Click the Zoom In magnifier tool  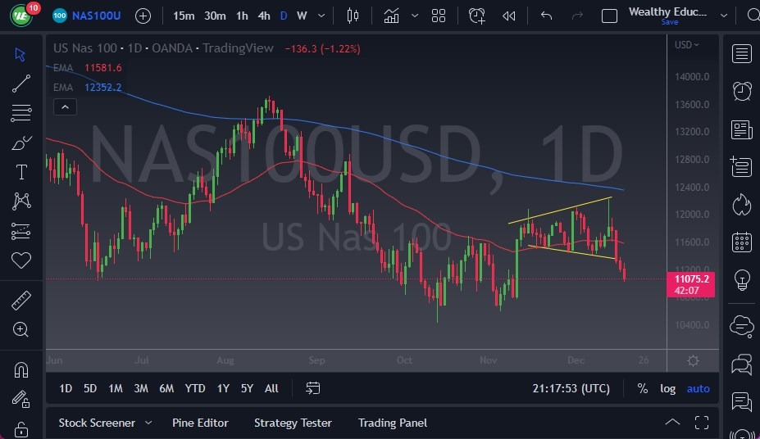click(21, 329)
